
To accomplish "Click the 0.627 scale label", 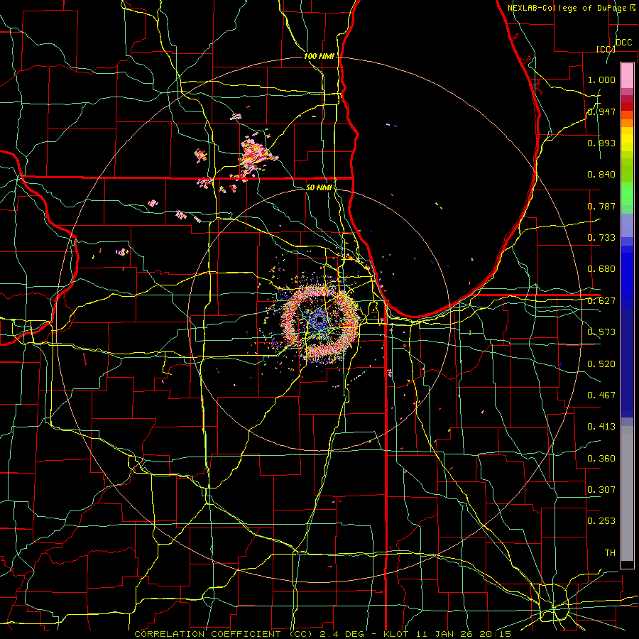I will 601,301.
